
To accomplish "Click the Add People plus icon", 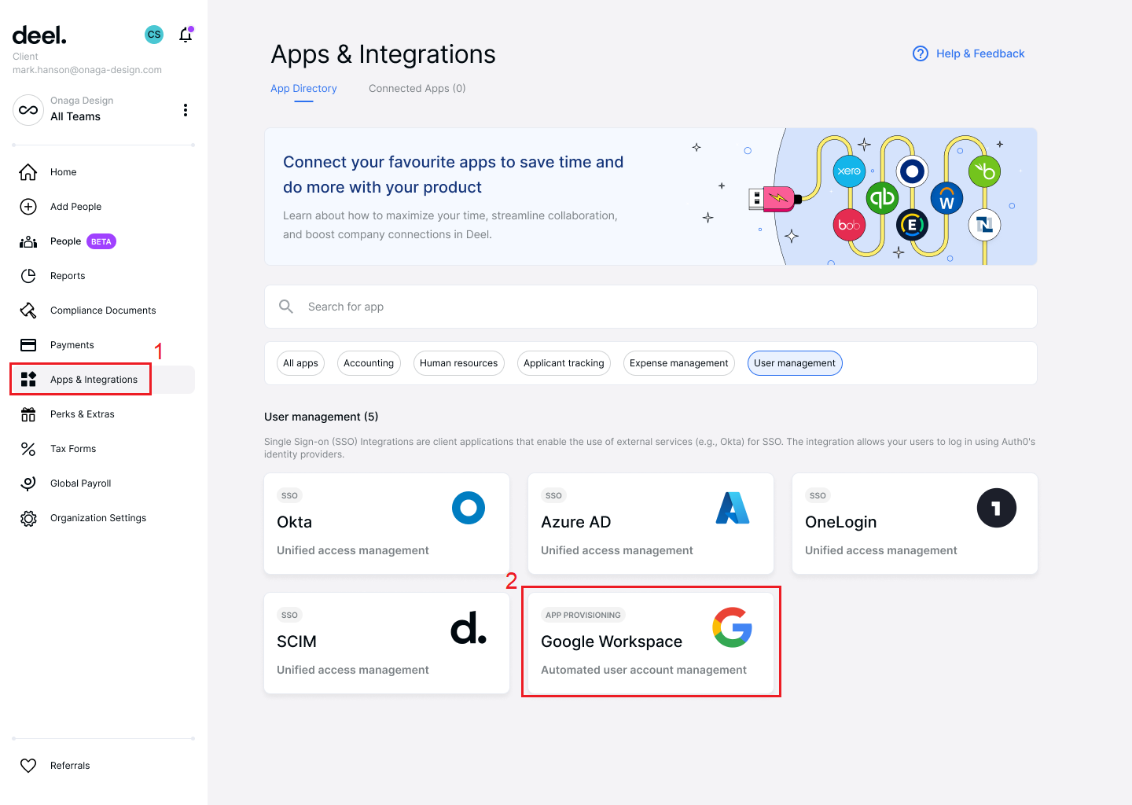I will click(x=28, y=207).
